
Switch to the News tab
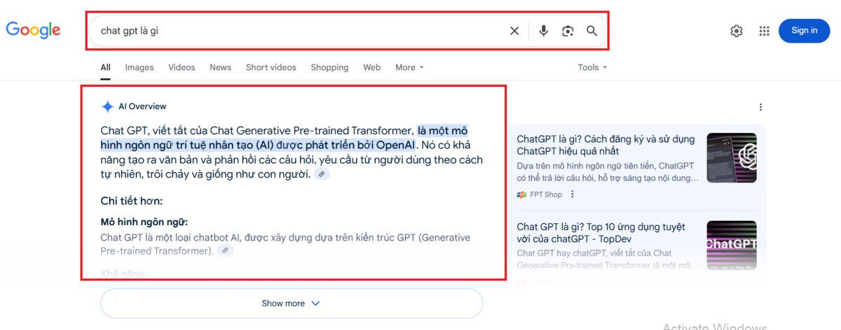point(220,67)
